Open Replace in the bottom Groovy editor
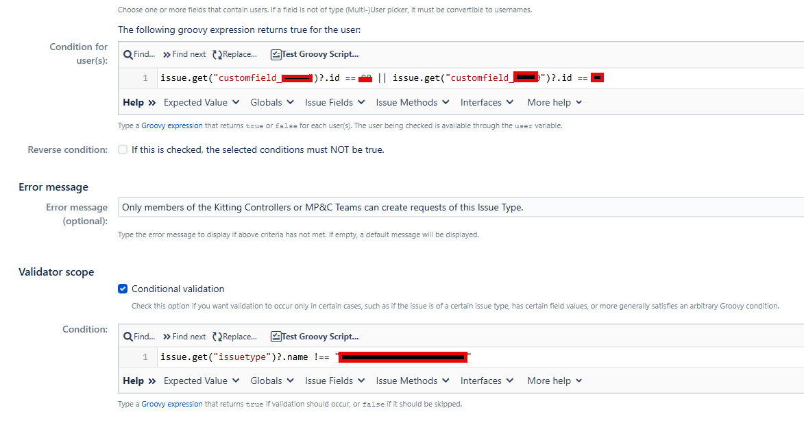Screen dimensions: 804x434 click(x=235, y=336)
